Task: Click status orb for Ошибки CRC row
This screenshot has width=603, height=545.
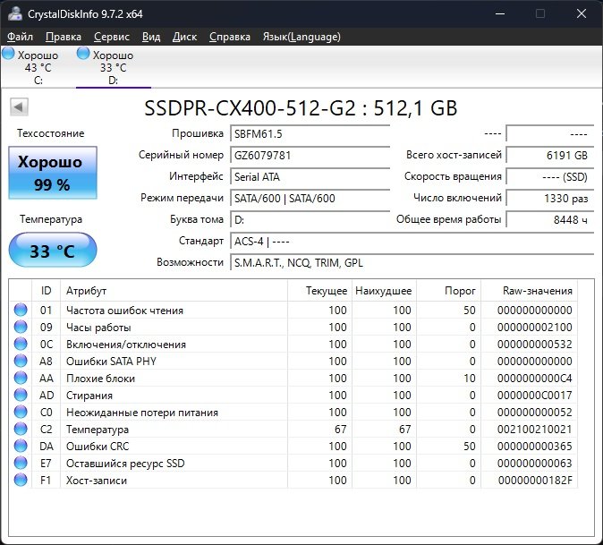Action: tap(21, 447)
